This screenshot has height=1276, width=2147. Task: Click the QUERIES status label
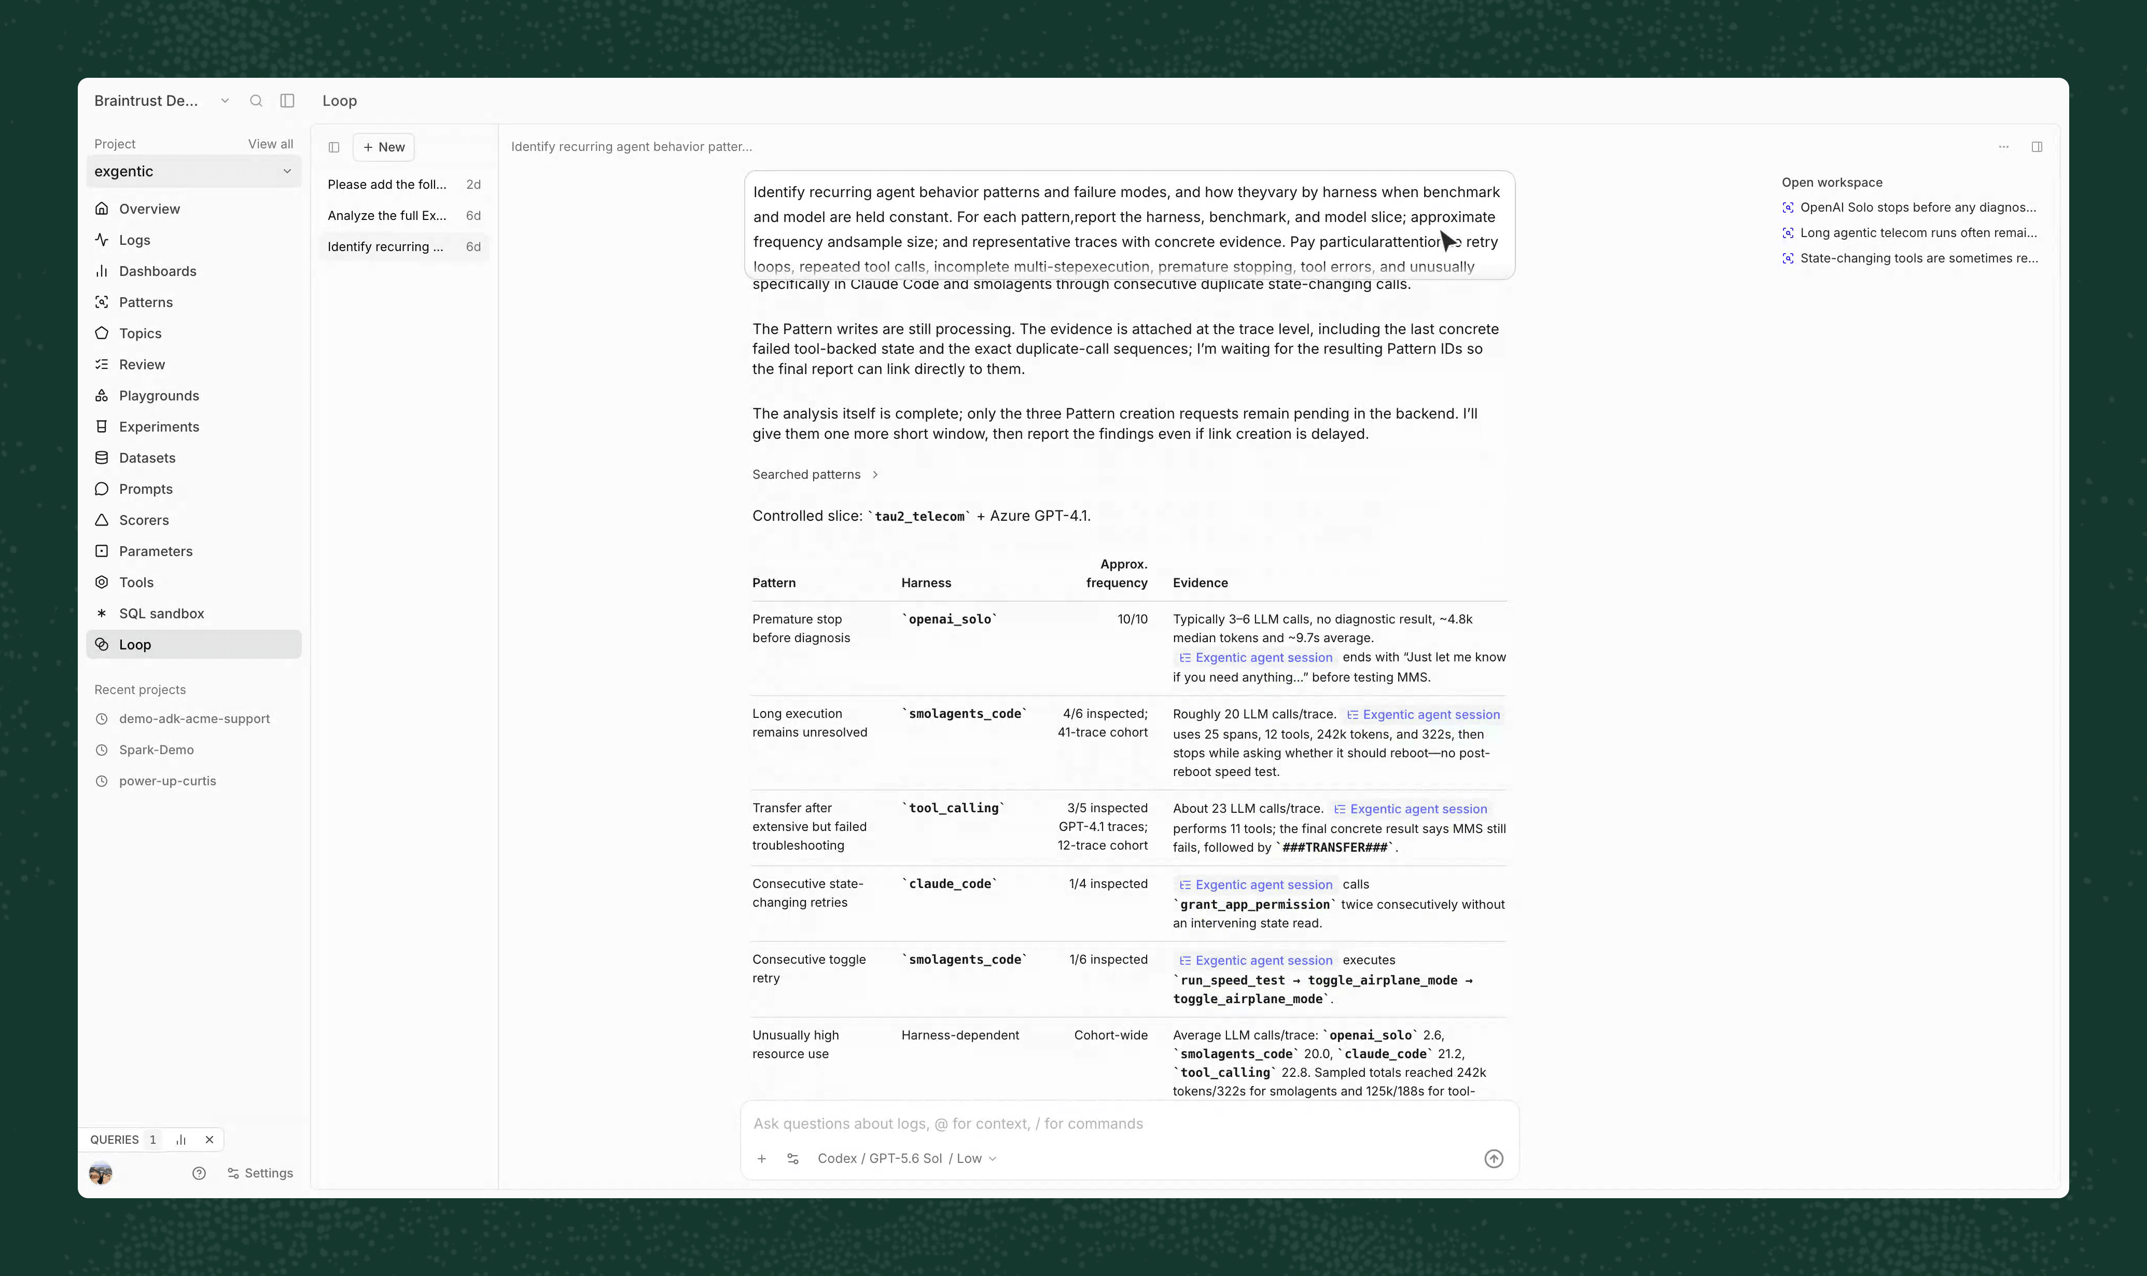114,1139
